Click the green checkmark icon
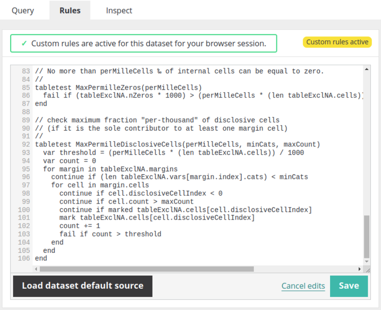 tap(24, 43)
